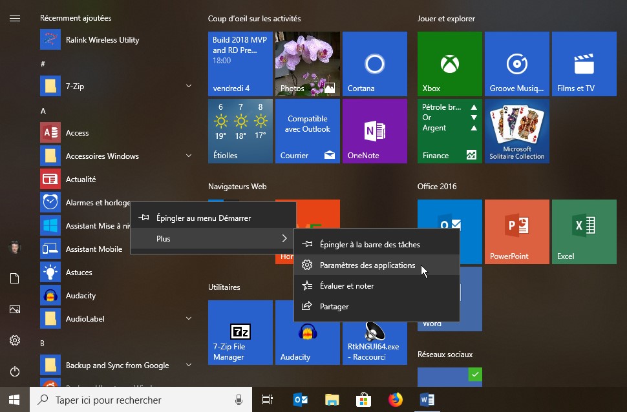This screenshot has width=627, height=412.
Task: Open the Cortana tile
Action: tap(374, 64)
